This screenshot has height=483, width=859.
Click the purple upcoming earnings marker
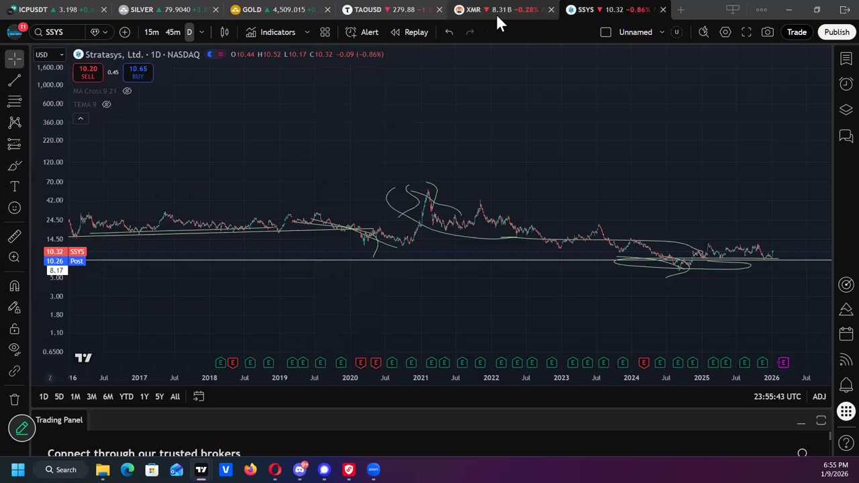pyautogui.click(x=782, y=363)
